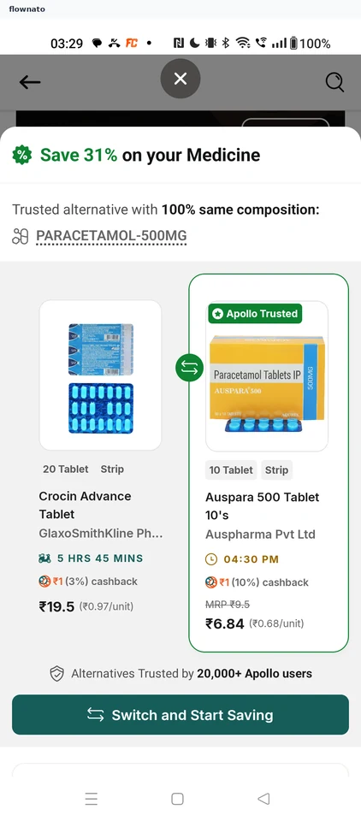The width and height of the screenshot is (361, 821).
Task: Tap the molecule icon beside PARACETAMOL-500MG
Action: pos(20,237)
